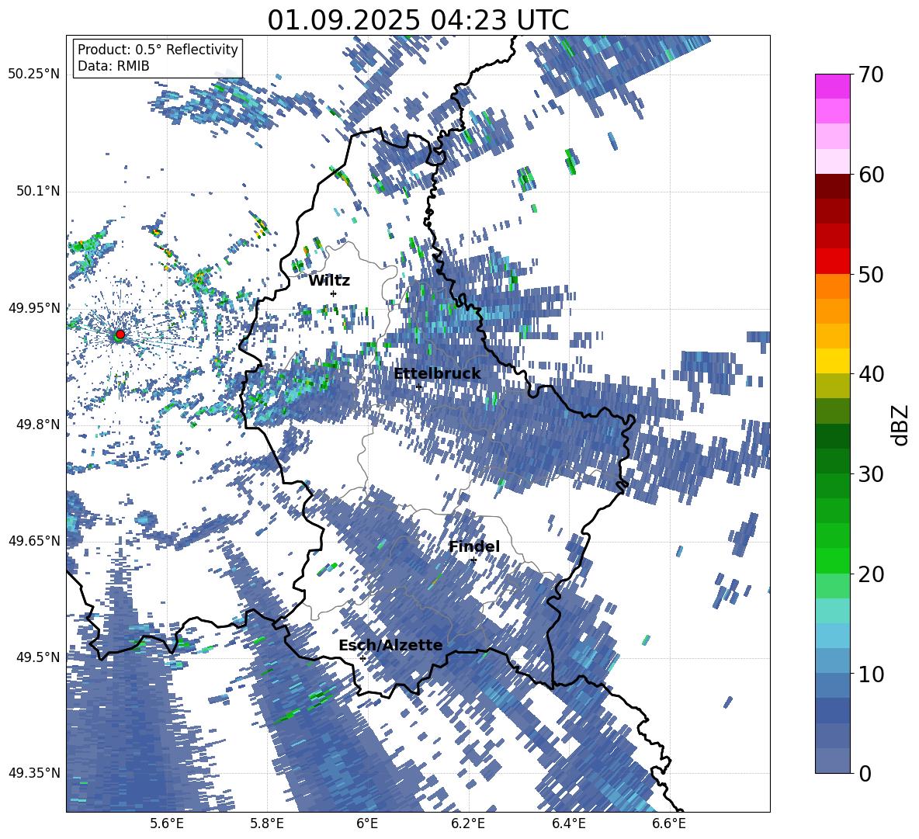Click the Findel location label
Image resolution: width=919 pixels, height=839 pixels.
474,546
